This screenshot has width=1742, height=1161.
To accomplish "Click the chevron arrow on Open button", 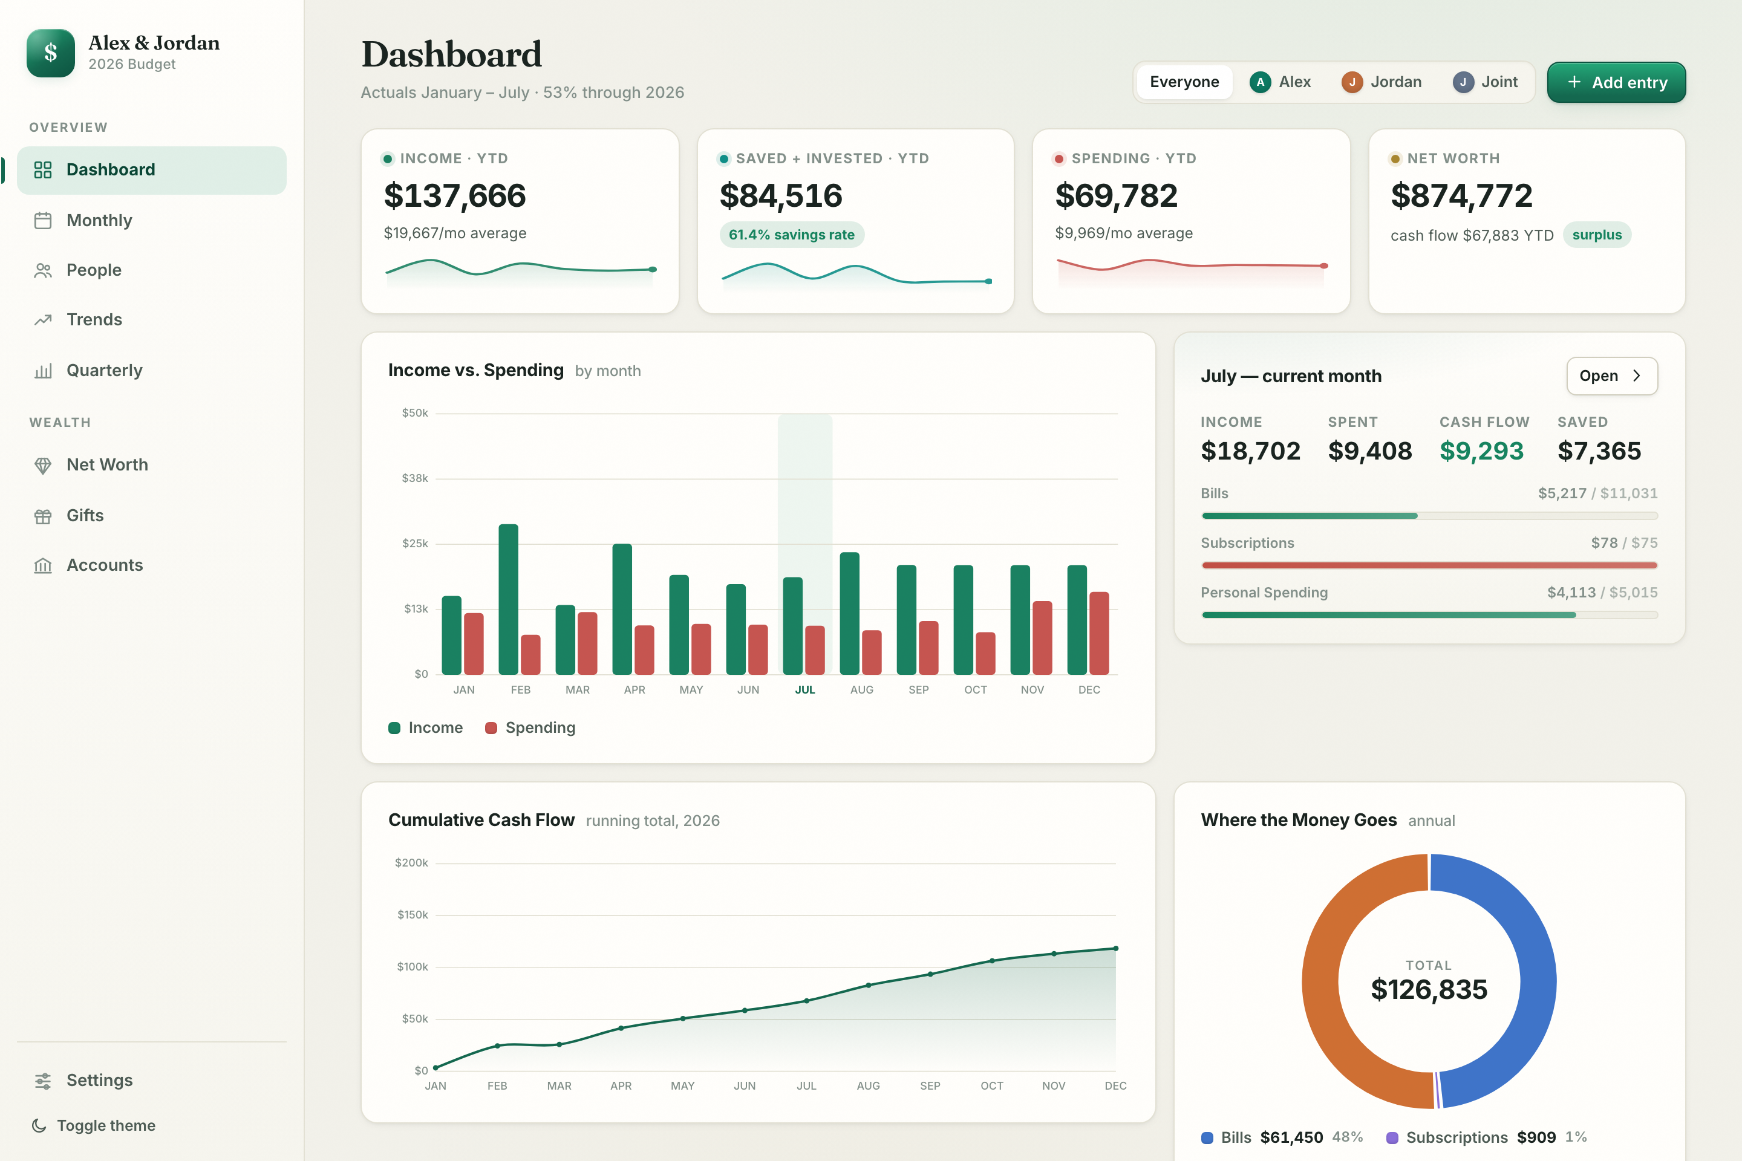I will [x=1637, y=376].
